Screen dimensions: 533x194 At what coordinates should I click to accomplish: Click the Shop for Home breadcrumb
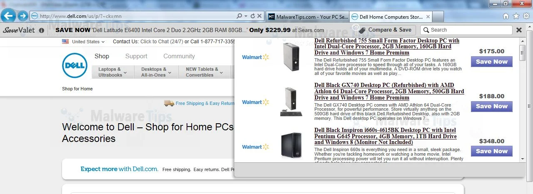point(77,89)
